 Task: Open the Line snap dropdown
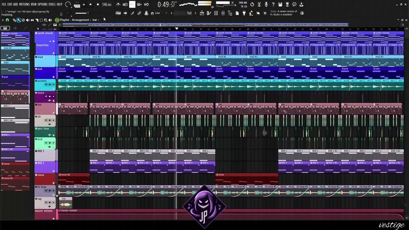(161, 13)
